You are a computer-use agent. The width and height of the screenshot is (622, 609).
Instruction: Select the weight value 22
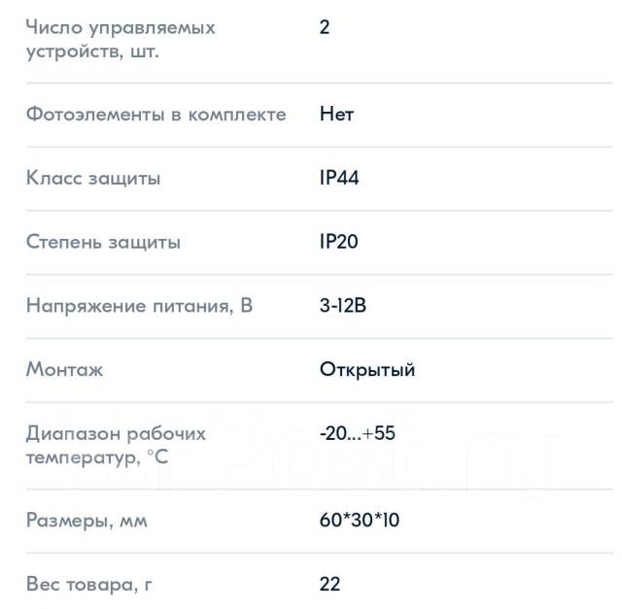(329, 585)
